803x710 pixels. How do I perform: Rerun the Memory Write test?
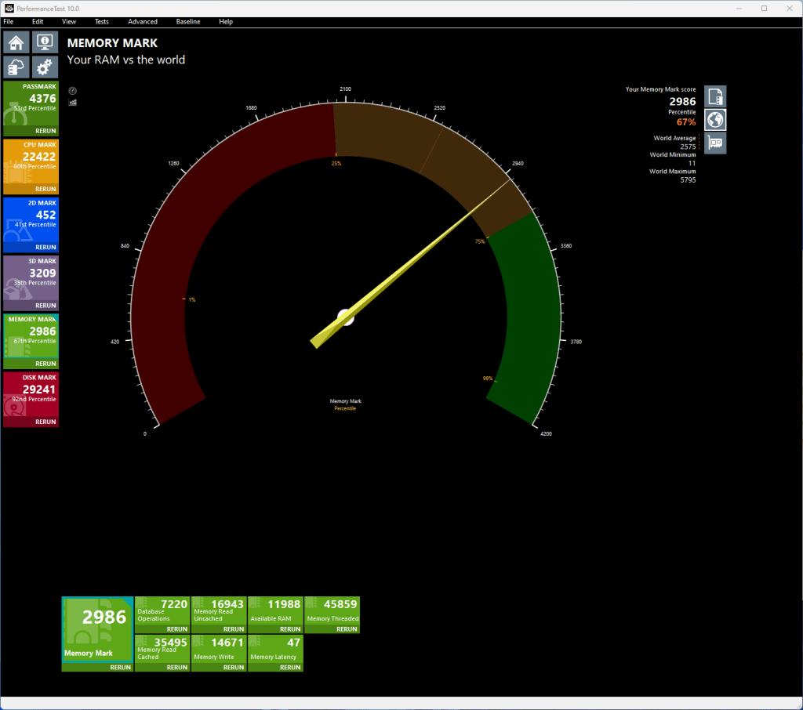pyautogui.click(x=234, y=668)
